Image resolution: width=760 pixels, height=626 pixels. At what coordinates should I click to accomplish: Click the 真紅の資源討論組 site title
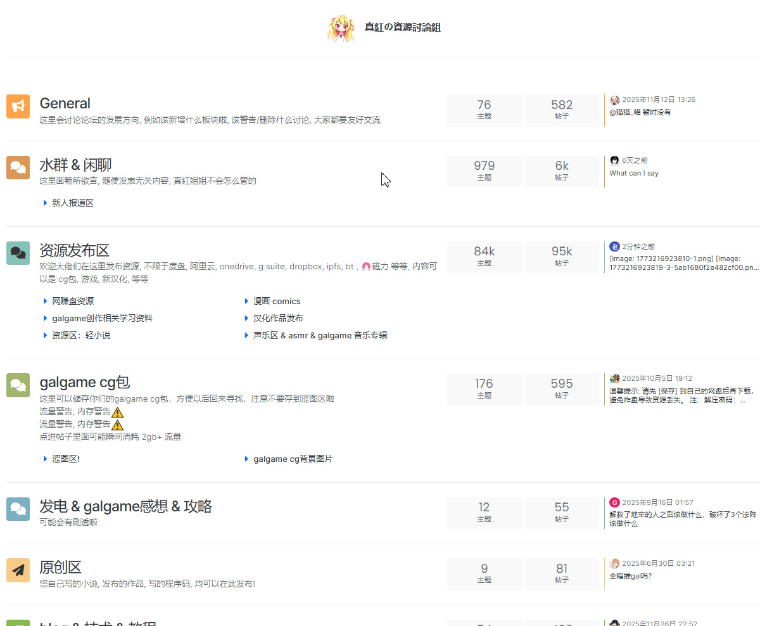point(402,27)
